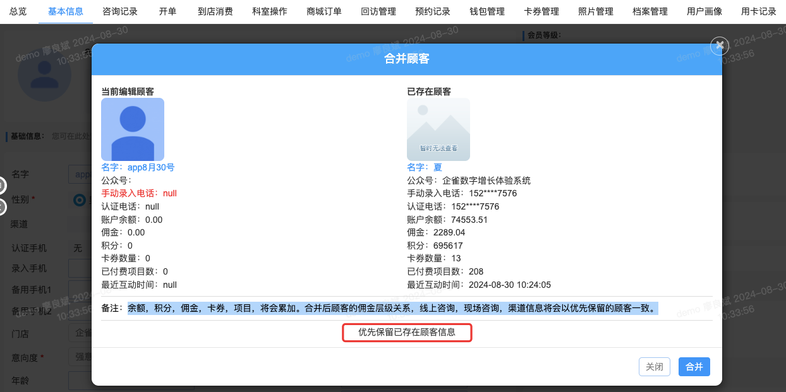Viewport: 786px width, 392px height.
Task: Select 优先保留已存在顾客信息 option
Action: coord(407,332)
